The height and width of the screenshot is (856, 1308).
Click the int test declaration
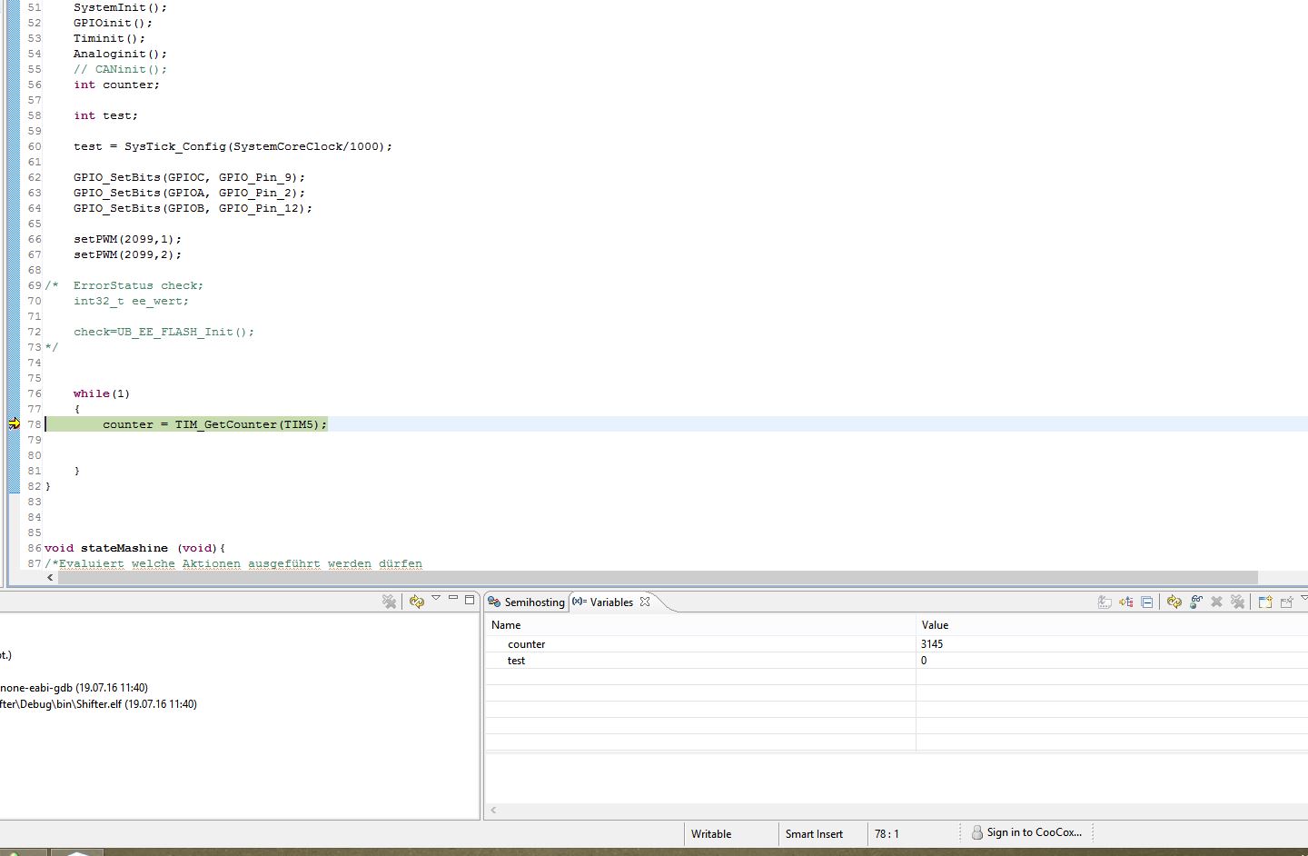[x=105, y=115]
